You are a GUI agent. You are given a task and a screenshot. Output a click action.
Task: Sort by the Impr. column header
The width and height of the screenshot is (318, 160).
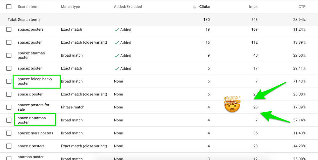pos(253,7)
